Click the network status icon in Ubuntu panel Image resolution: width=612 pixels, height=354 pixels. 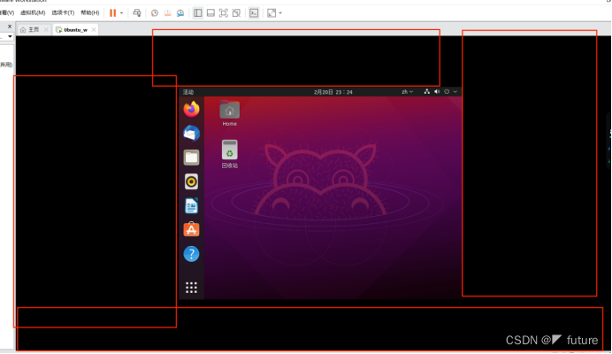(426, 91)
